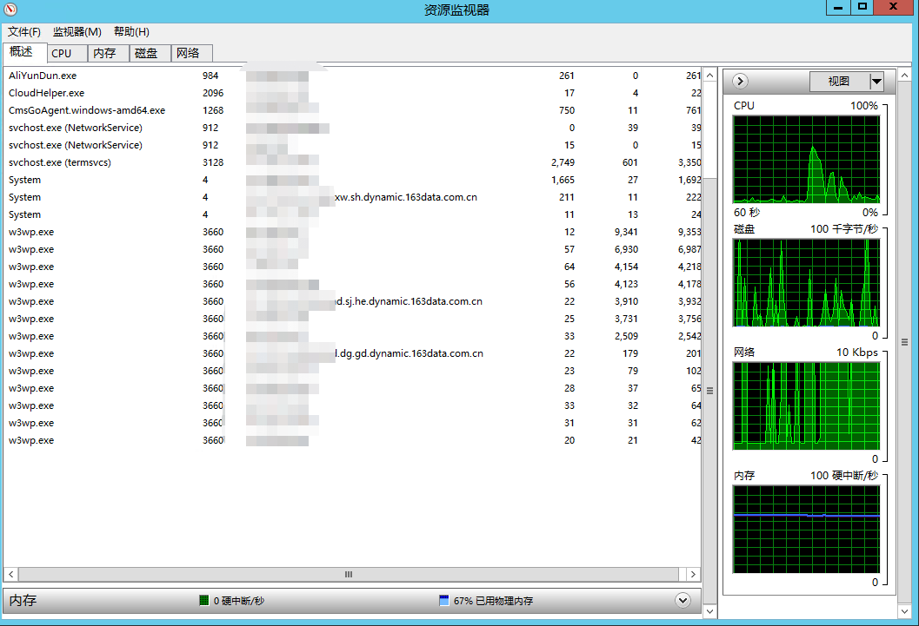The width and height of the screenshot is (919, 626).
Task: Select System row with xw.sh.dynamic.163data.com.cn
Action: tap(353, 197)
